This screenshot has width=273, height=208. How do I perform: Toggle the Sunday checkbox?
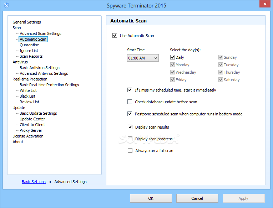click(221, 57)
